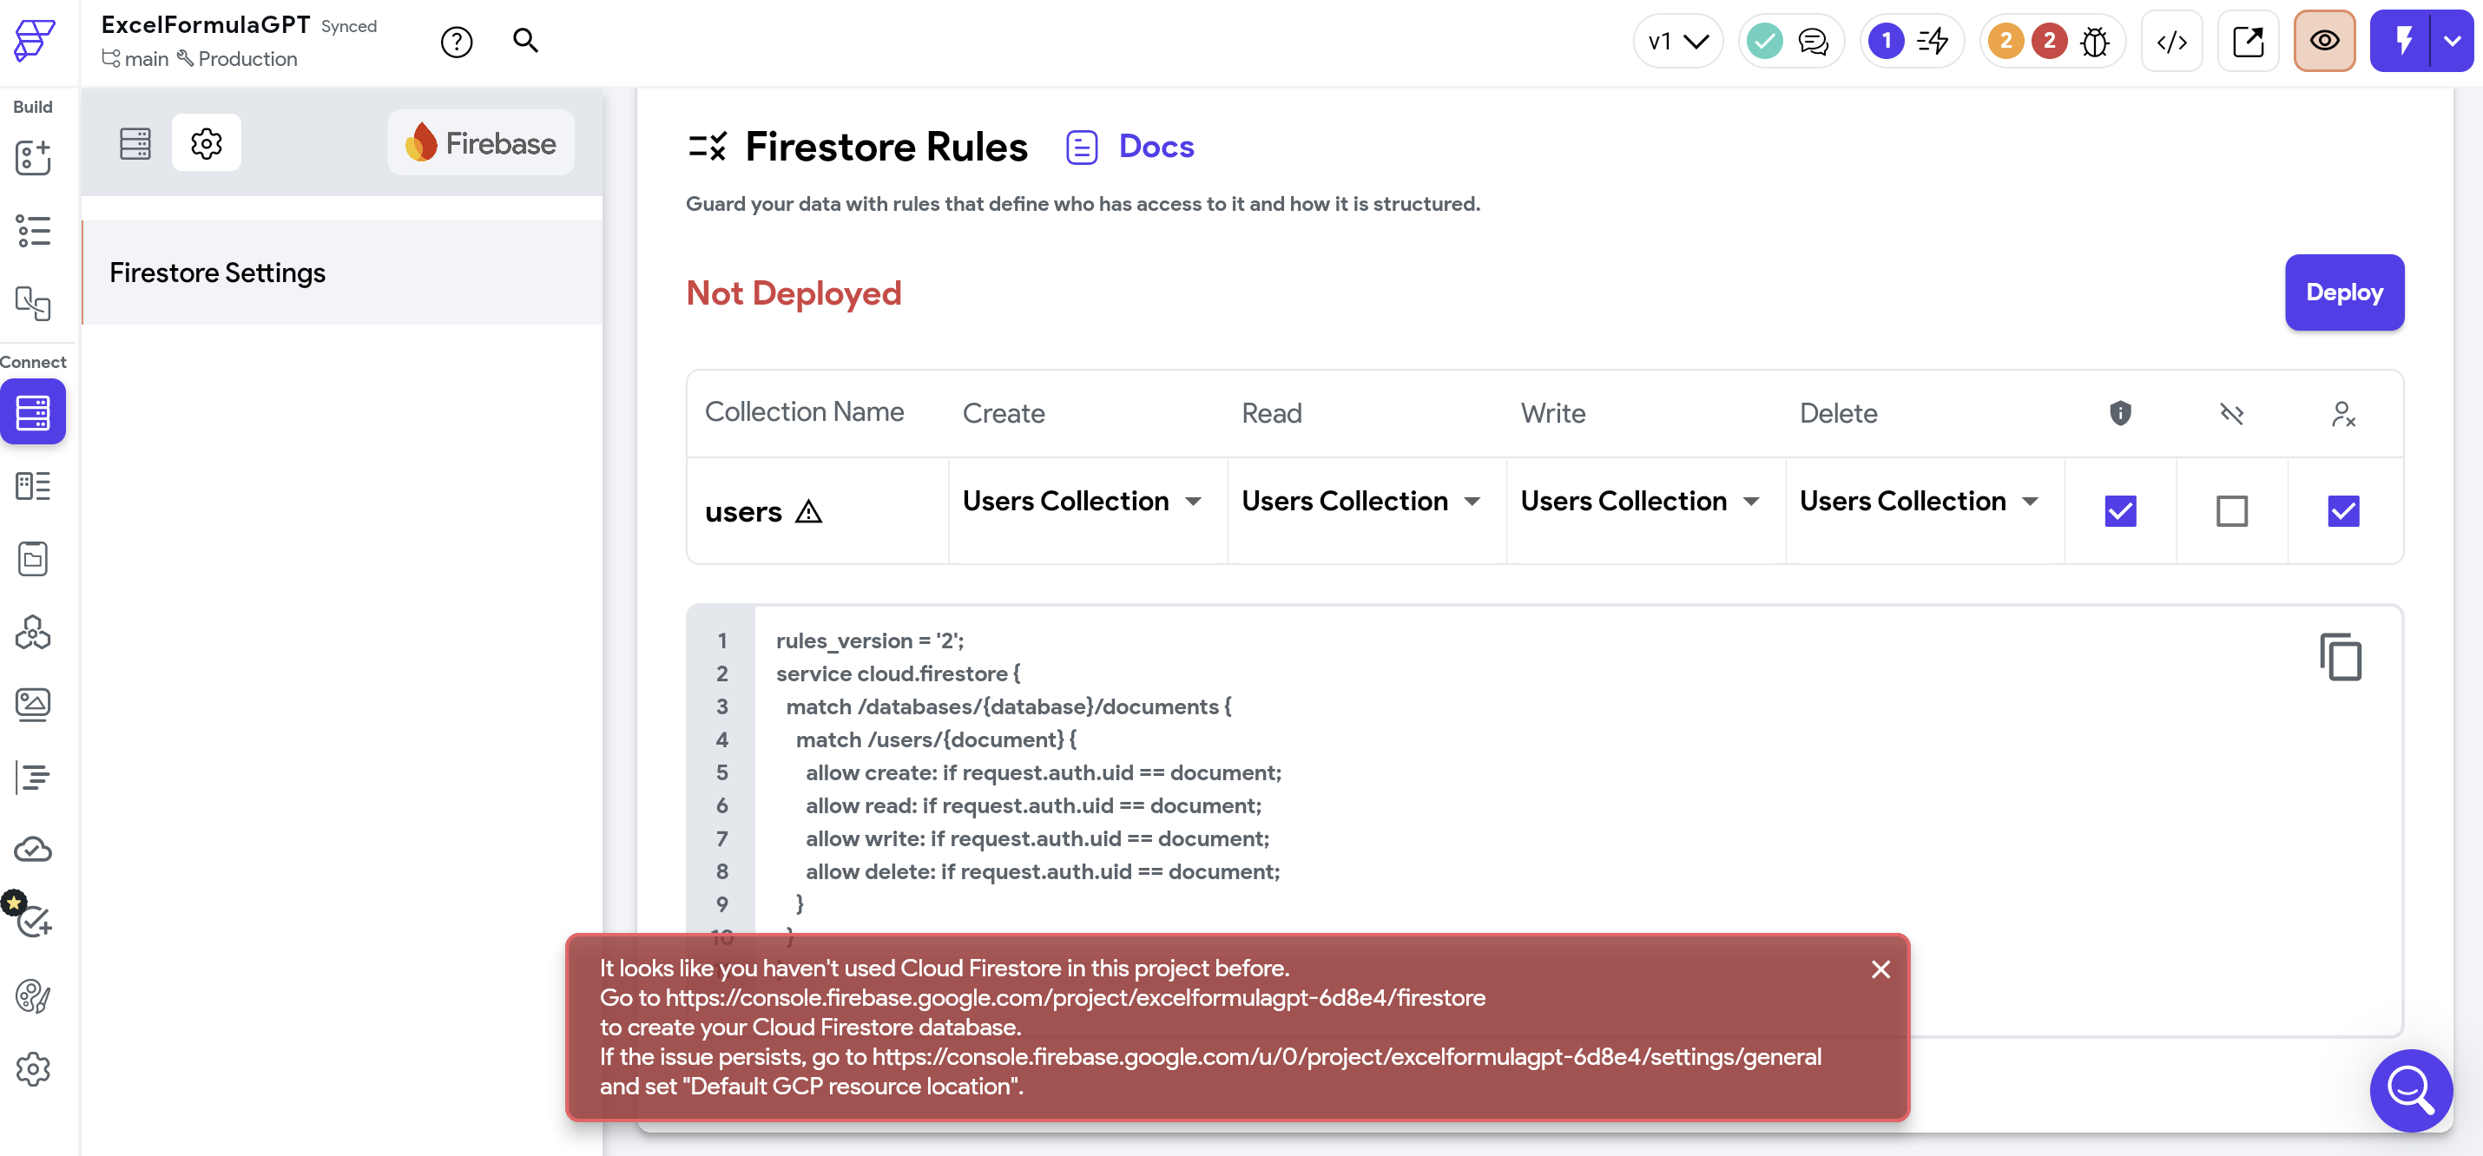Screen dimensions: 2483x1156
Task: Select the Firestore database sidebar icon
Action: [x=33, y=412]
